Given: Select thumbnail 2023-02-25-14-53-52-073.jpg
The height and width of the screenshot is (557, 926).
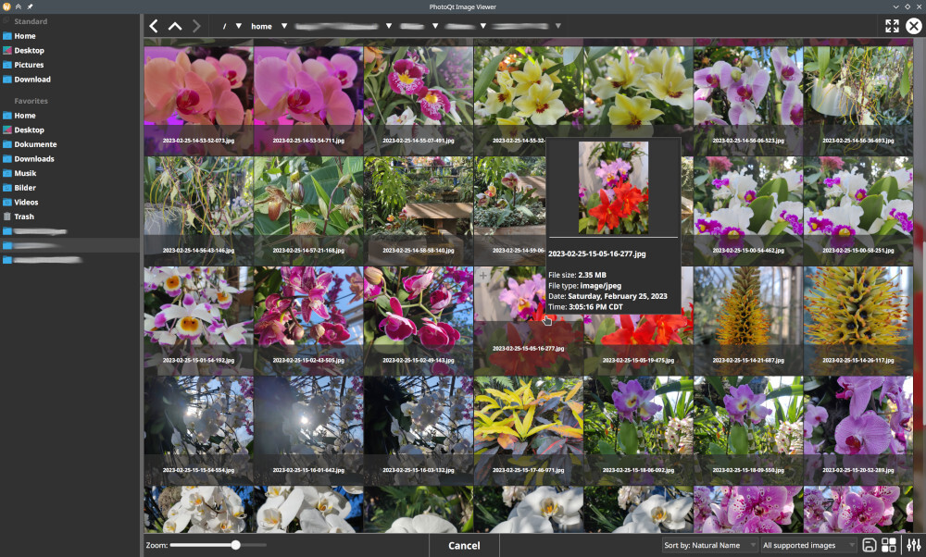Looking at the screenshot, I should click(198, 101).
